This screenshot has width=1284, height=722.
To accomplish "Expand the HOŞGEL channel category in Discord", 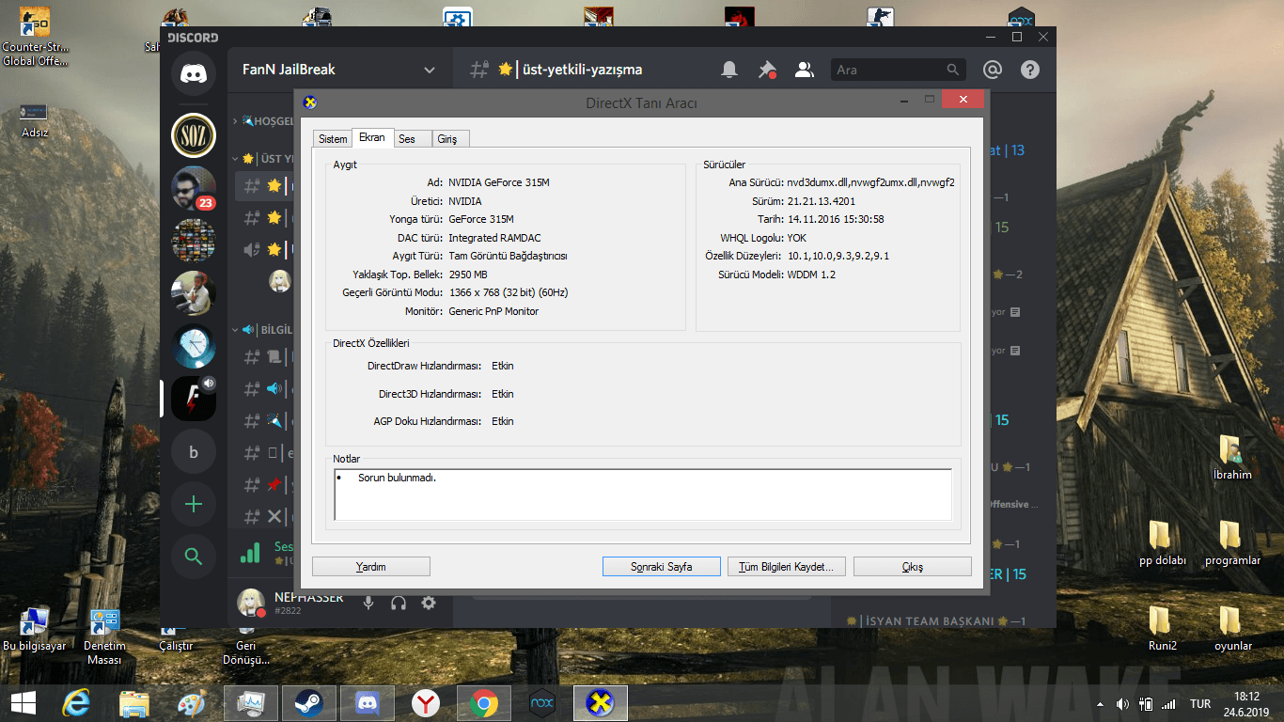I will (x=263, y=121).
